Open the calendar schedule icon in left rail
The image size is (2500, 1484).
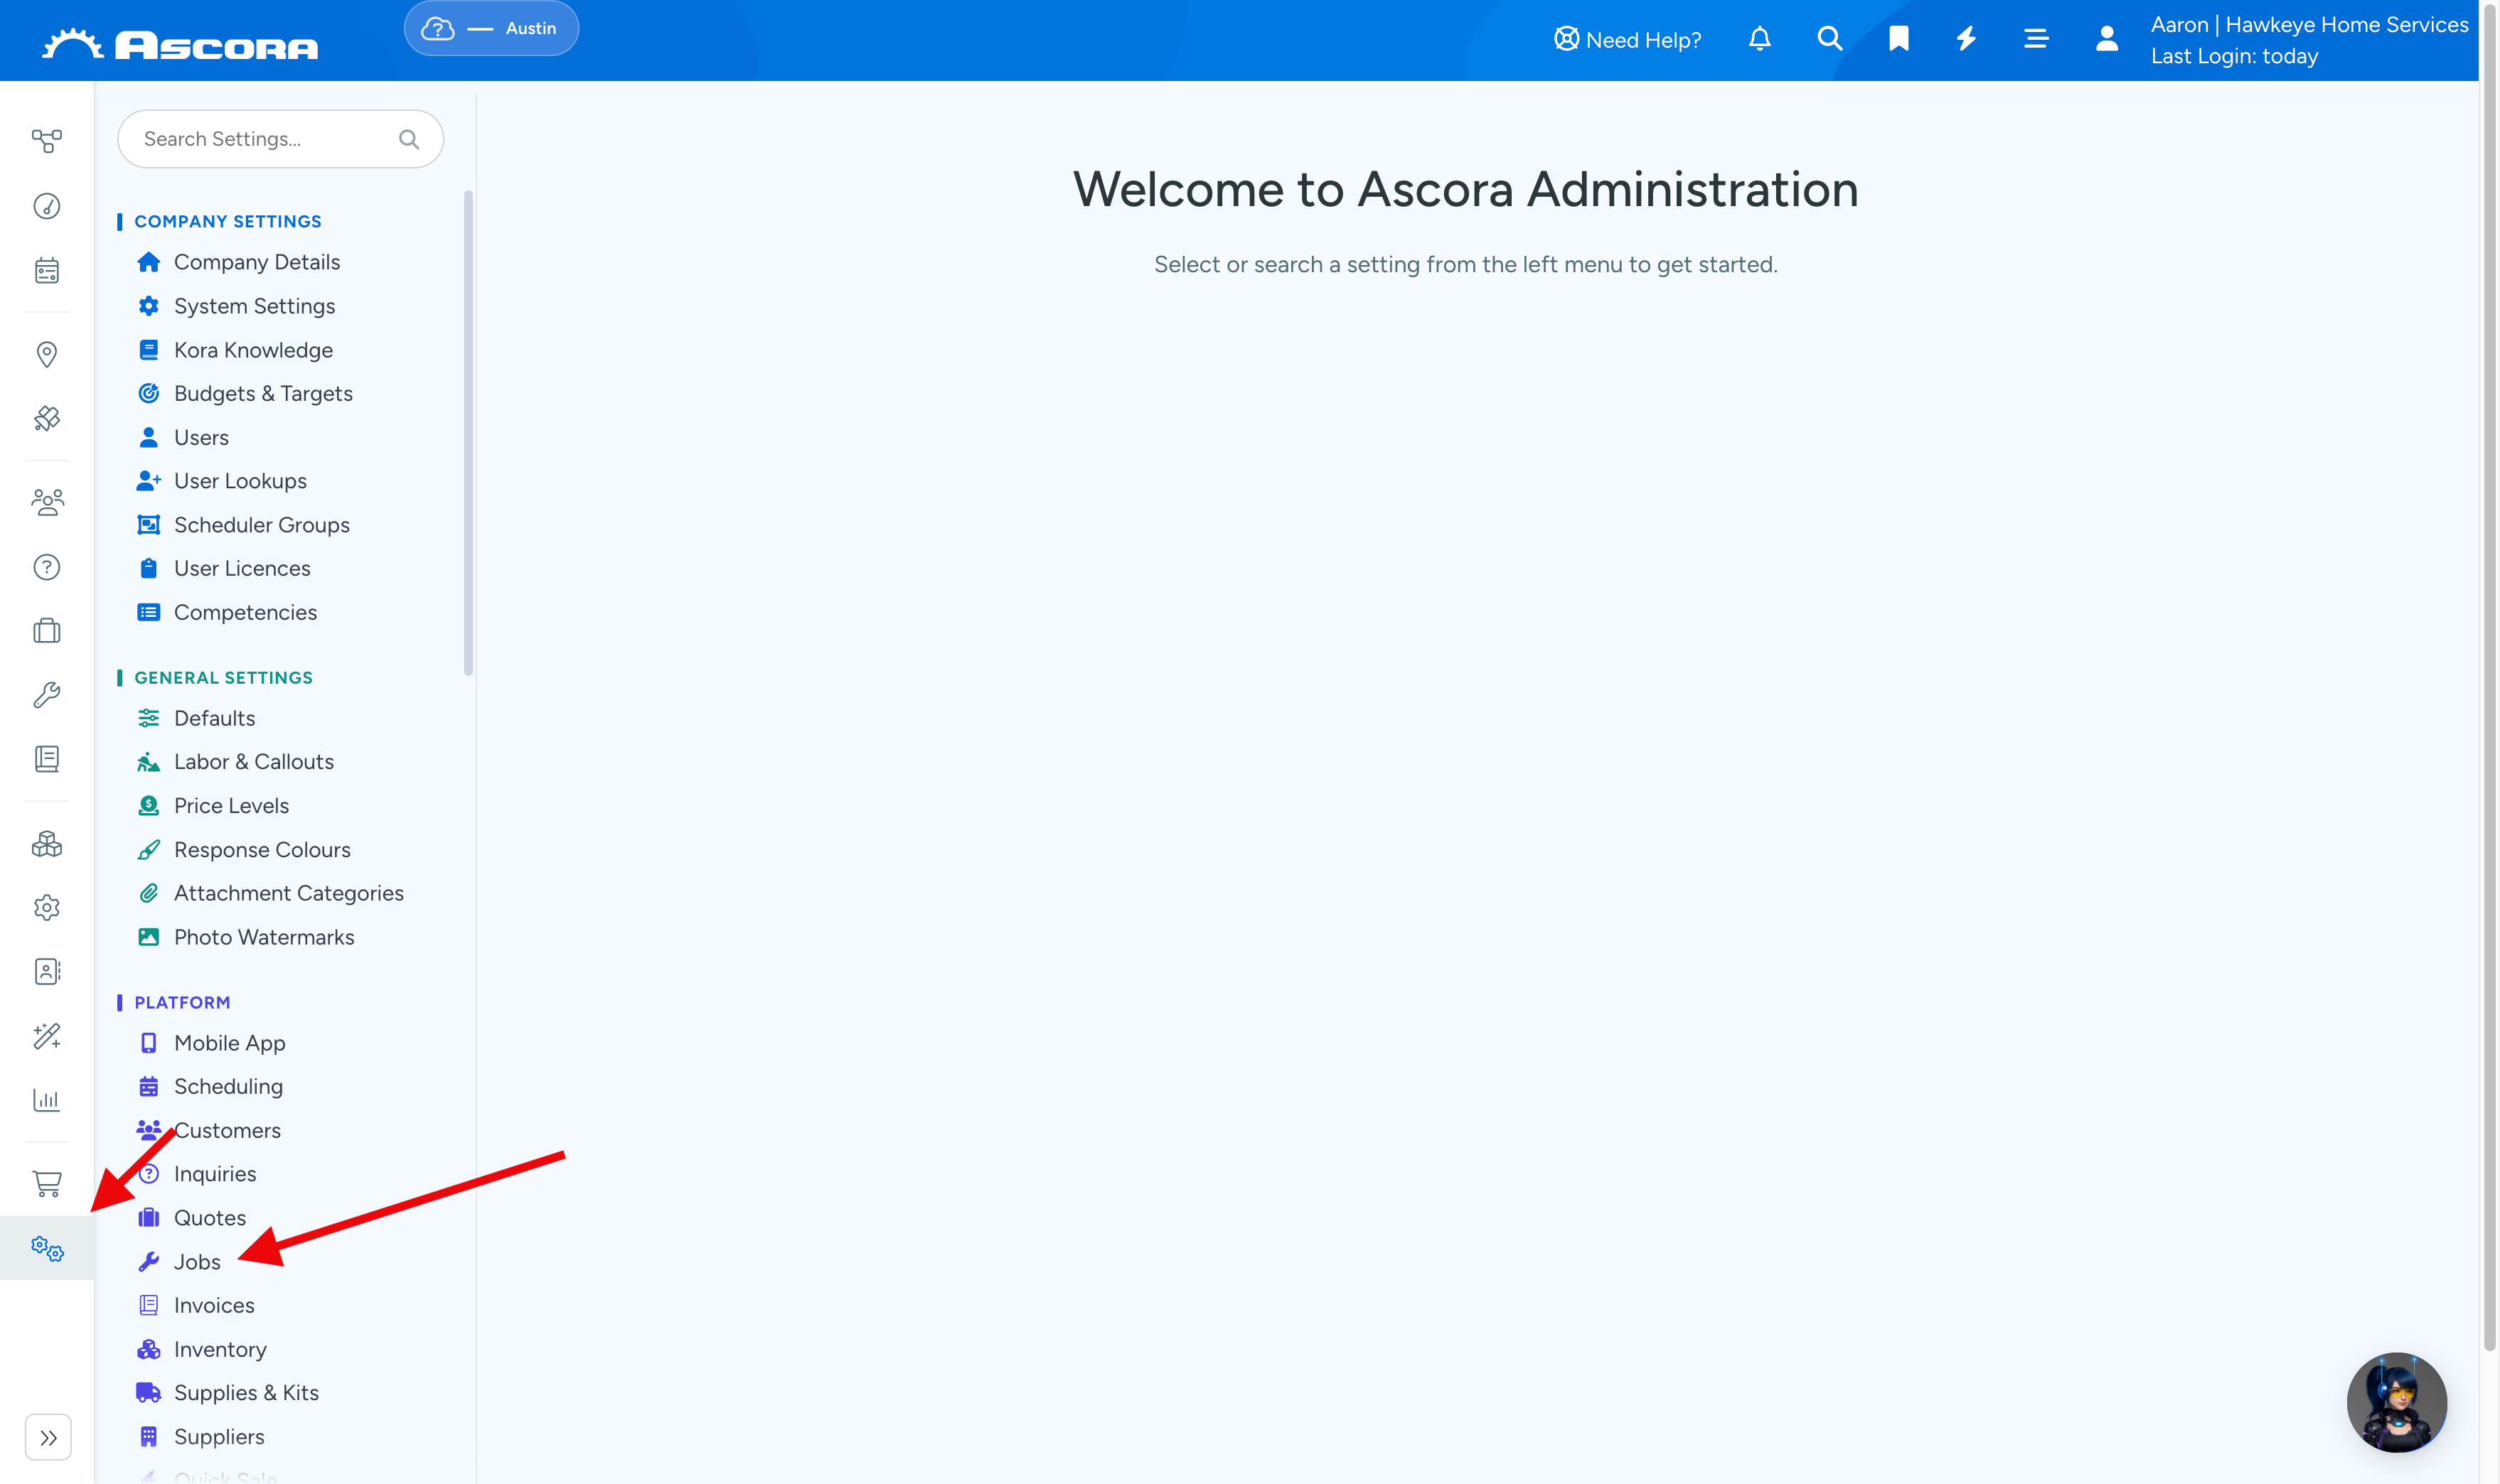pos(47,270)
